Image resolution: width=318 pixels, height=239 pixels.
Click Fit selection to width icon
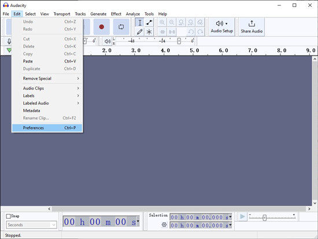[181, 23]
